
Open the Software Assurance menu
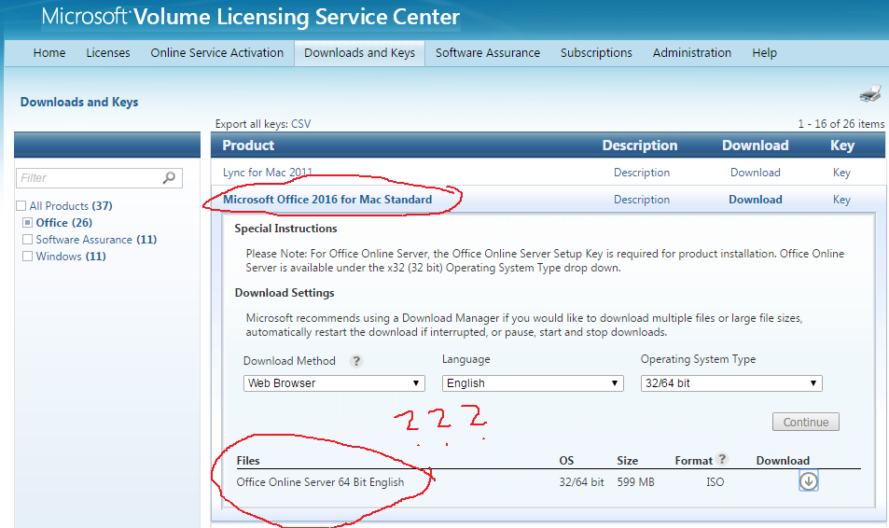(x=488, y=53)
